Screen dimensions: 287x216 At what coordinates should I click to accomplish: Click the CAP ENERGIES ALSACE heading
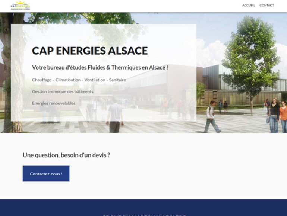[x=90, y=51]
